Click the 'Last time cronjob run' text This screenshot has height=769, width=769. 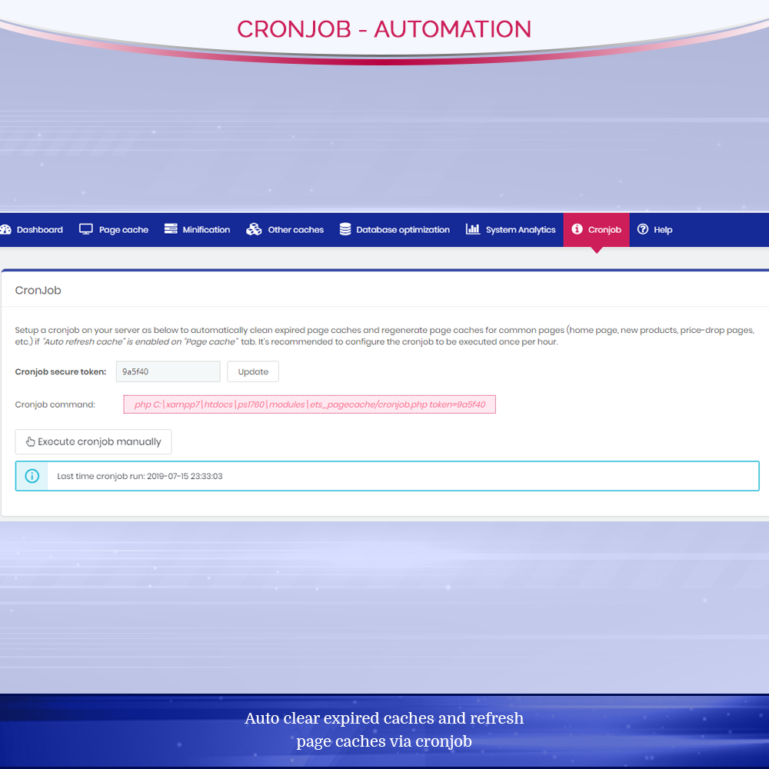pos(140,476)
